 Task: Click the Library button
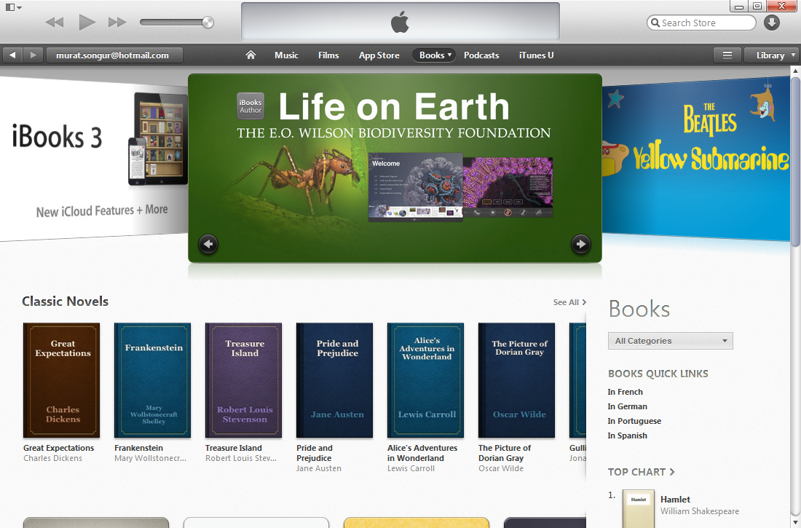(771, 55)
